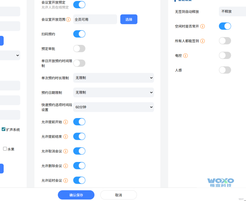246x201 pixels.
Task: Check the 水果 checkbox
Action: 5,148
